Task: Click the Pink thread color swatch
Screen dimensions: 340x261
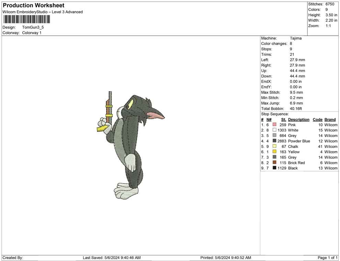Action: tap(274, 125)
